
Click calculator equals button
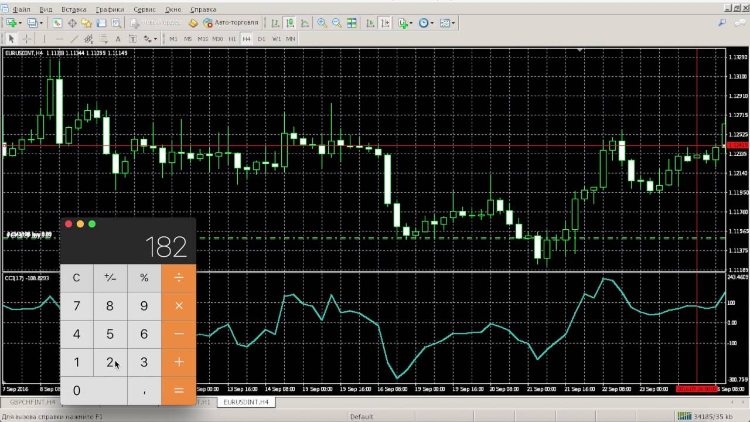click(x=179, y=390)
